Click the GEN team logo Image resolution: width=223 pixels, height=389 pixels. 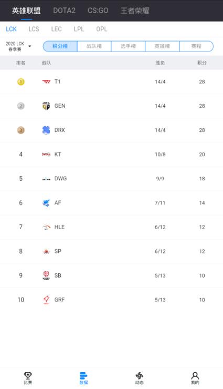click(46, 106)
